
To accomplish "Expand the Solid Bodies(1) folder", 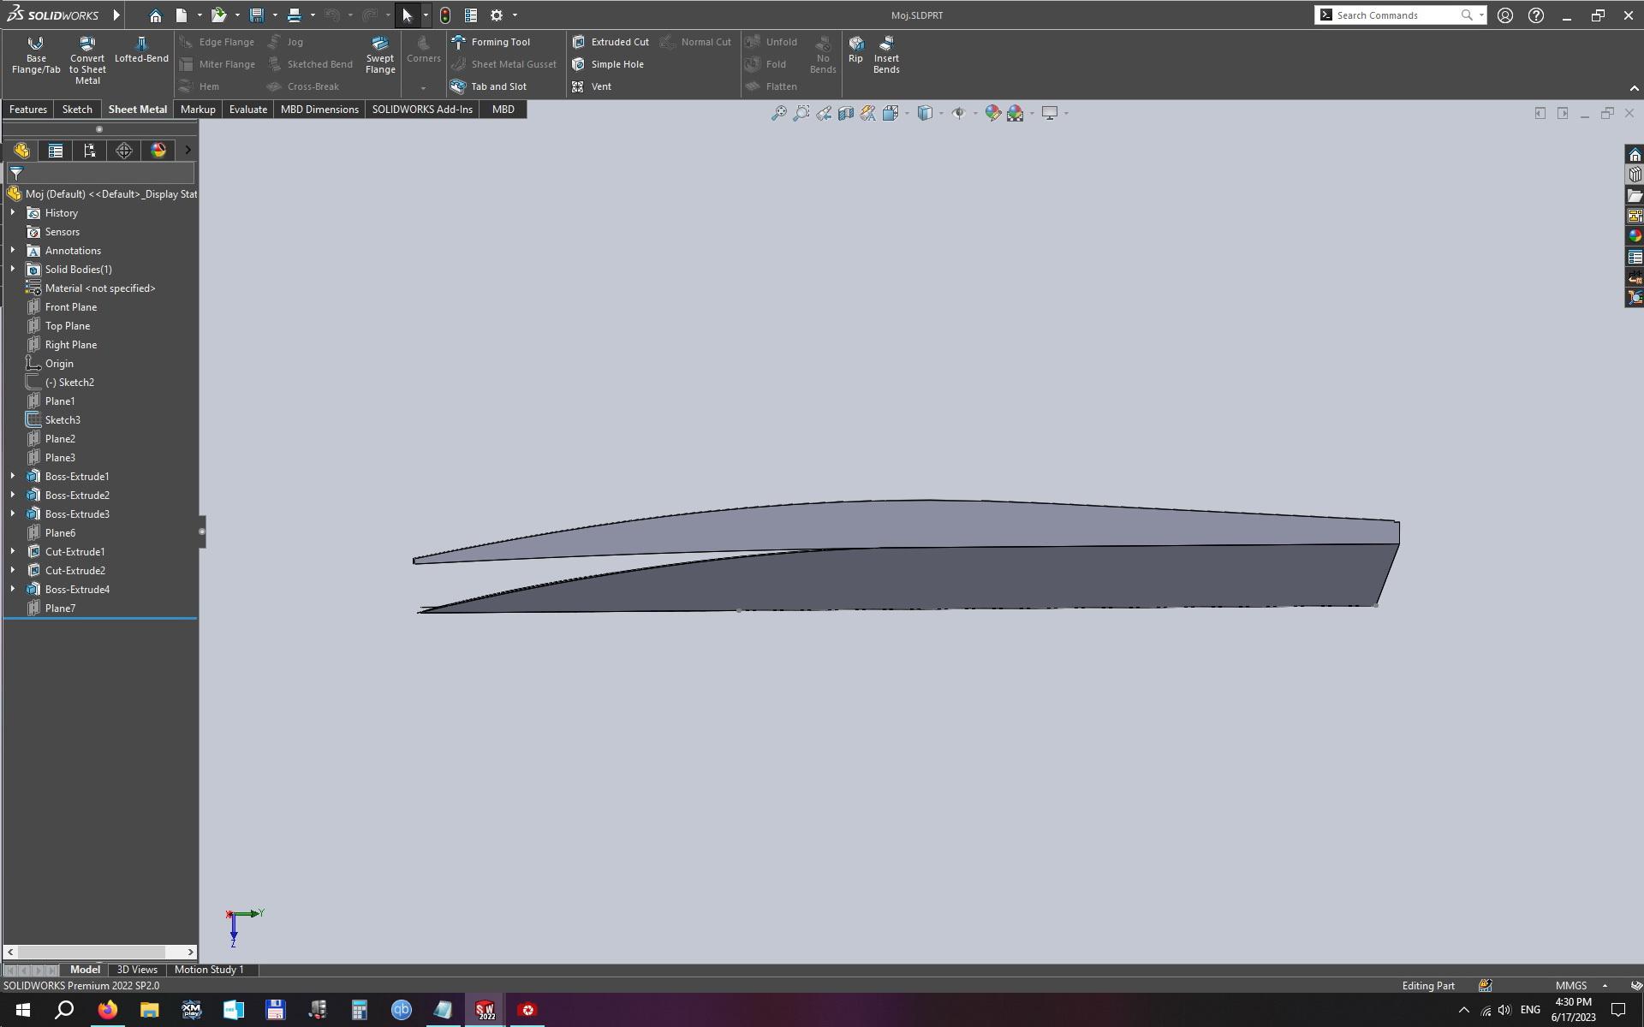I will click(13, 270).
